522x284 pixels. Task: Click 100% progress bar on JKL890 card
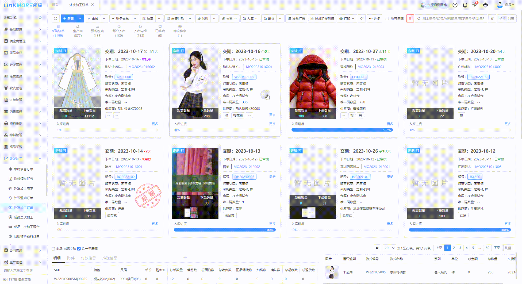(460, 230)
